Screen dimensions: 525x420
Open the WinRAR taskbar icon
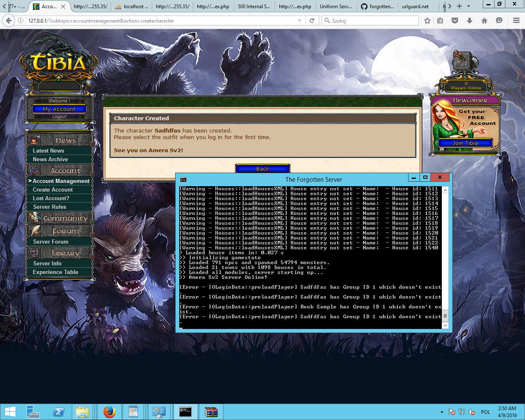[x=211, y=412]
